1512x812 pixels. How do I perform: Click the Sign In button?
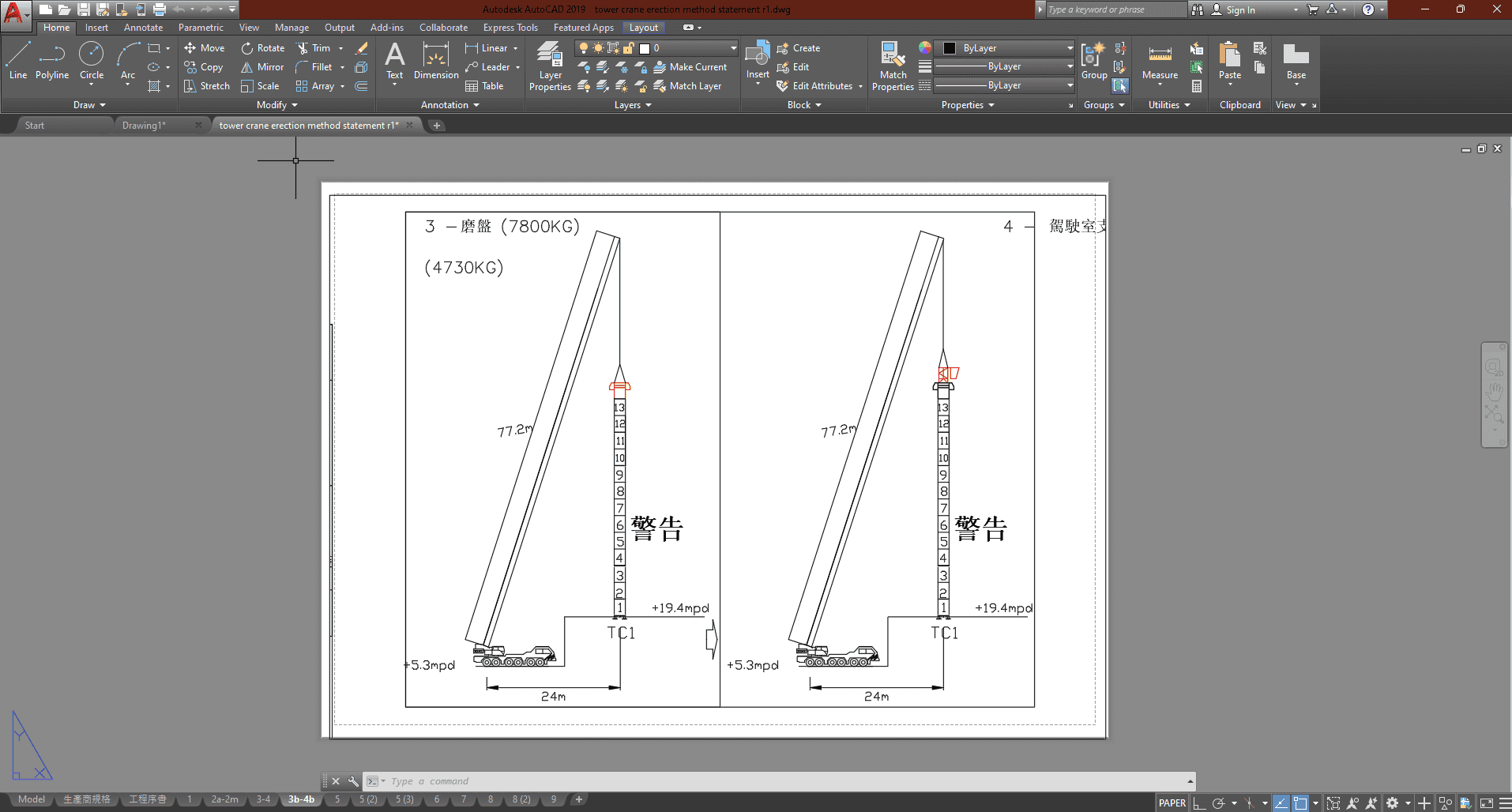[x=1239, y=9]
